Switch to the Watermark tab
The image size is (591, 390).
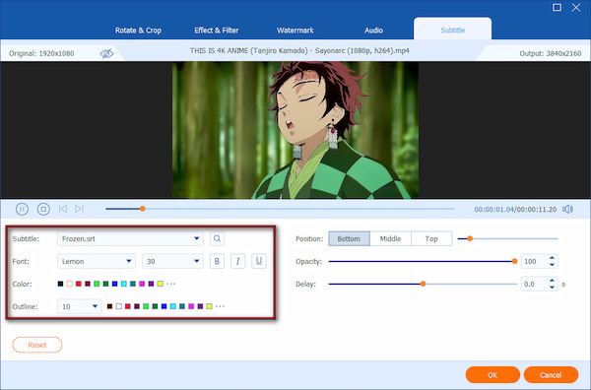tap(295, 31)
